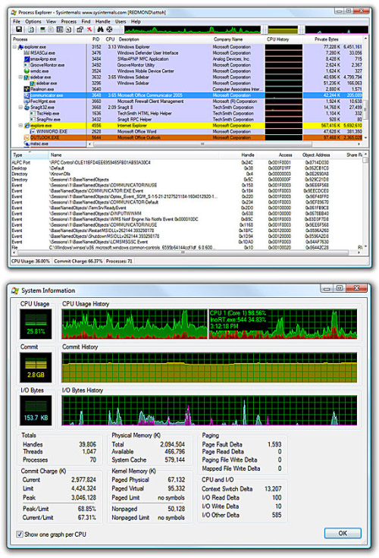Collapse the parent sidebar.exe tree node
379x558 pixels.
click(20, 77)
